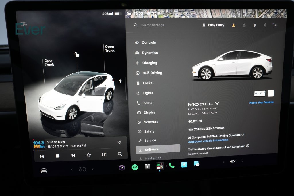
Task: Stop the radio playback
Action: pos(58,156)
